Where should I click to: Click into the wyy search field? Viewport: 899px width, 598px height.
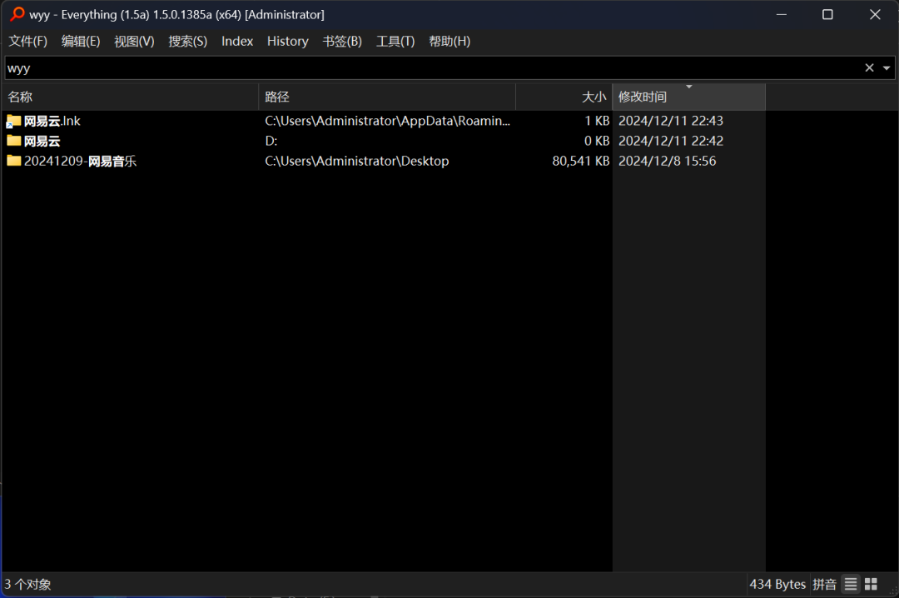pos(433,68)
